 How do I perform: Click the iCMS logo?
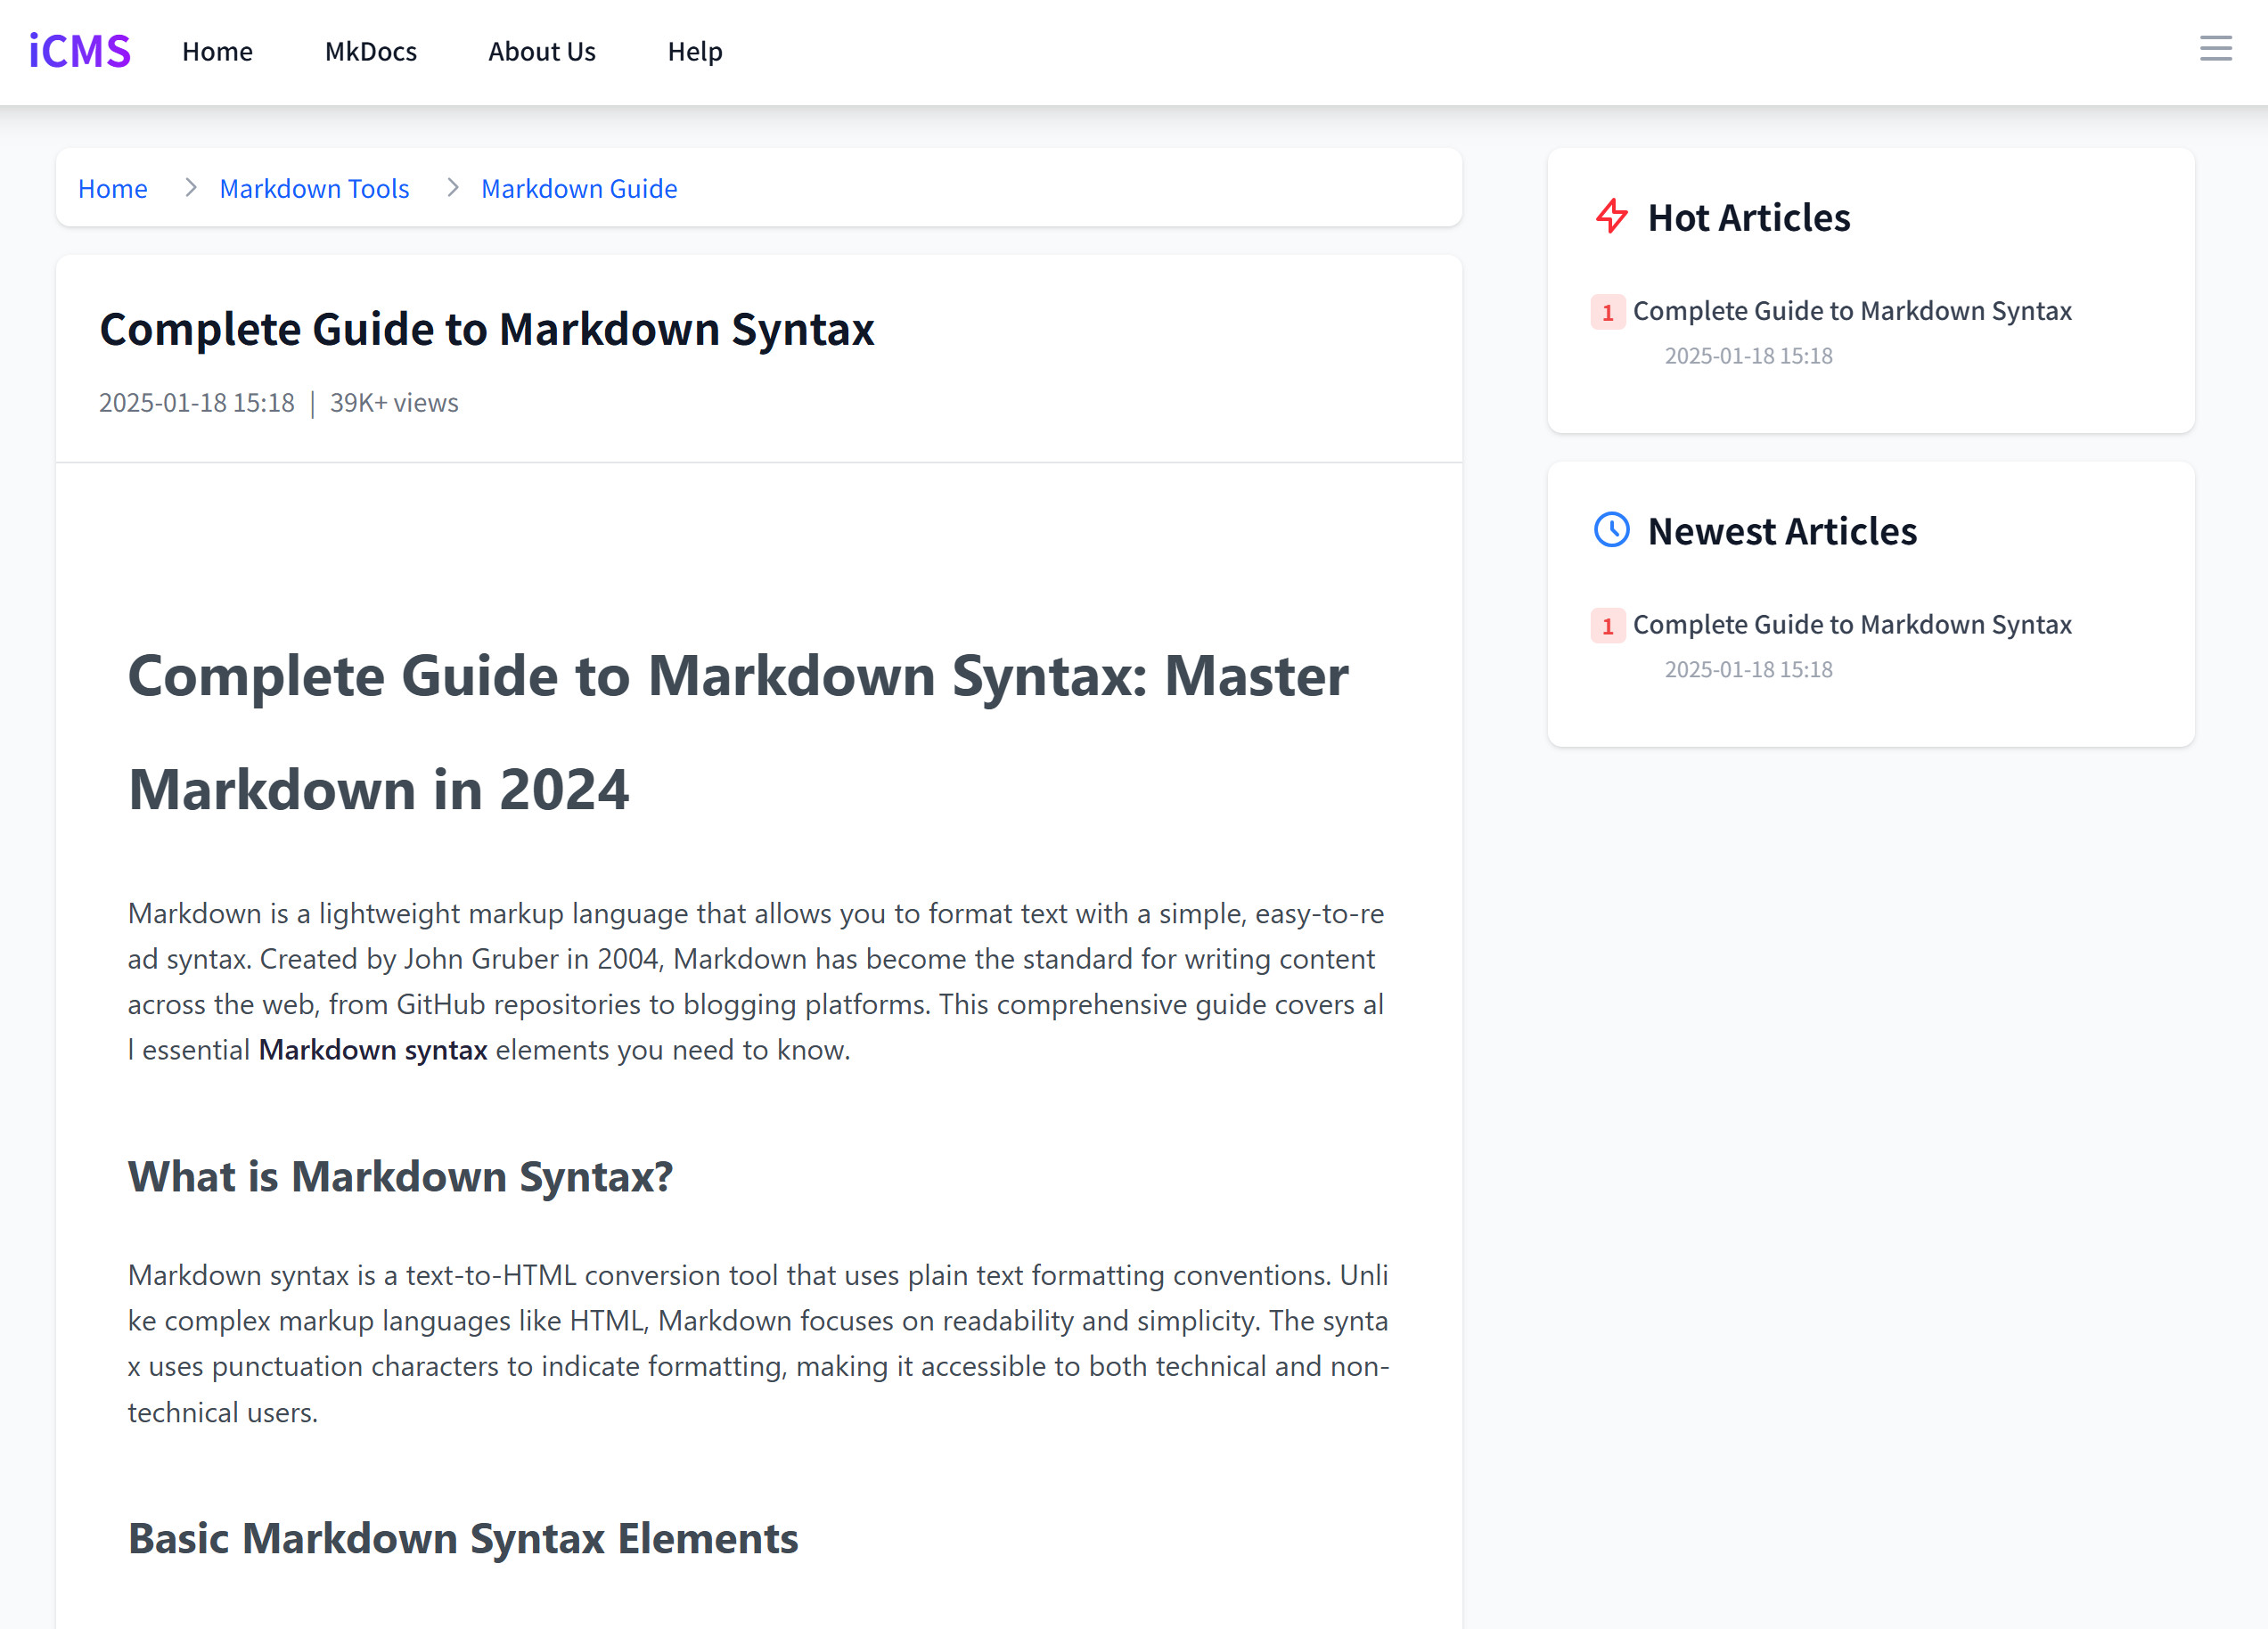80,51
